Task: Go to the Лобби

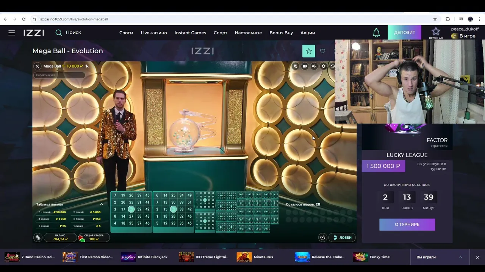Action: [342, 238]
